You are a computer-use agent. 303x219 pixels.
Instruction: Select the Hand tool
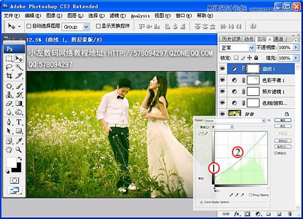click(9, 150)
